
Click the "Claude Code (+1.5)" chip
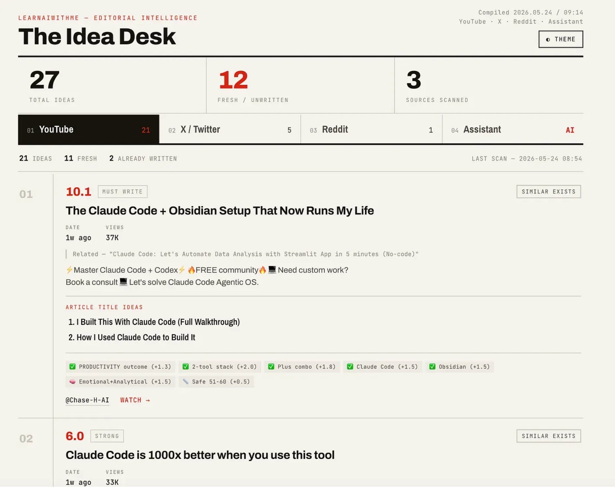(x=383, y=367)
